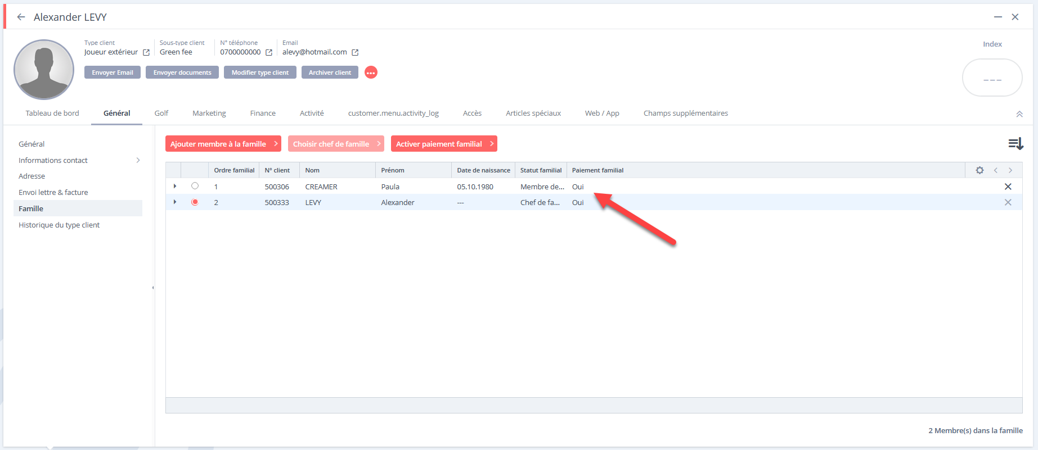Click the Envoyer Email button
The width and height of the screenshot is (1038, 450).
point(113,72)
